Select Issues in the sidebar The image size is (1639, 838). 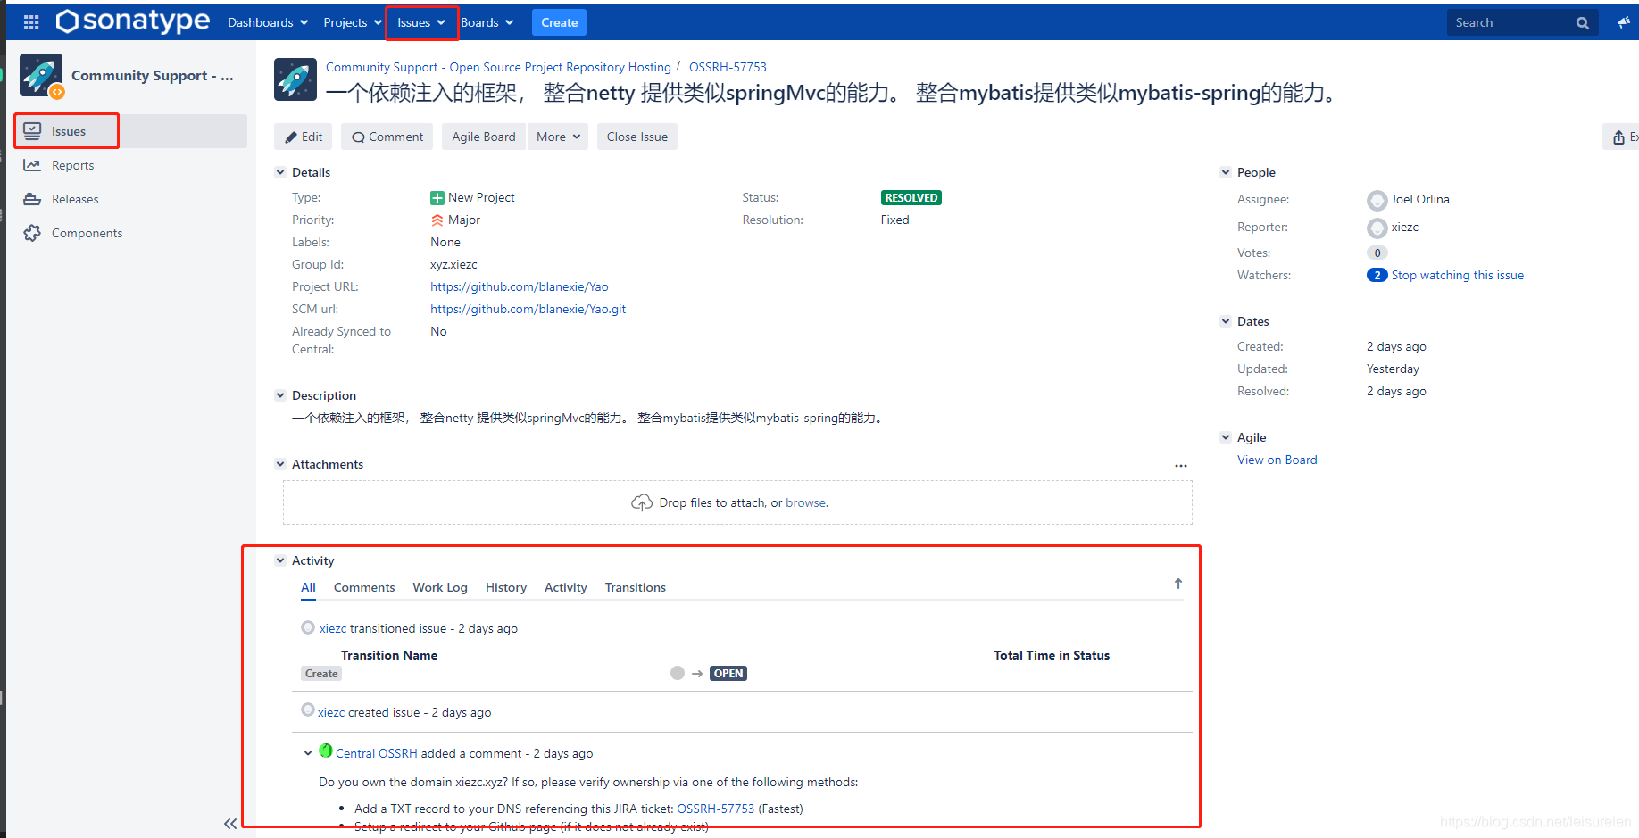(x=130, y=131)
